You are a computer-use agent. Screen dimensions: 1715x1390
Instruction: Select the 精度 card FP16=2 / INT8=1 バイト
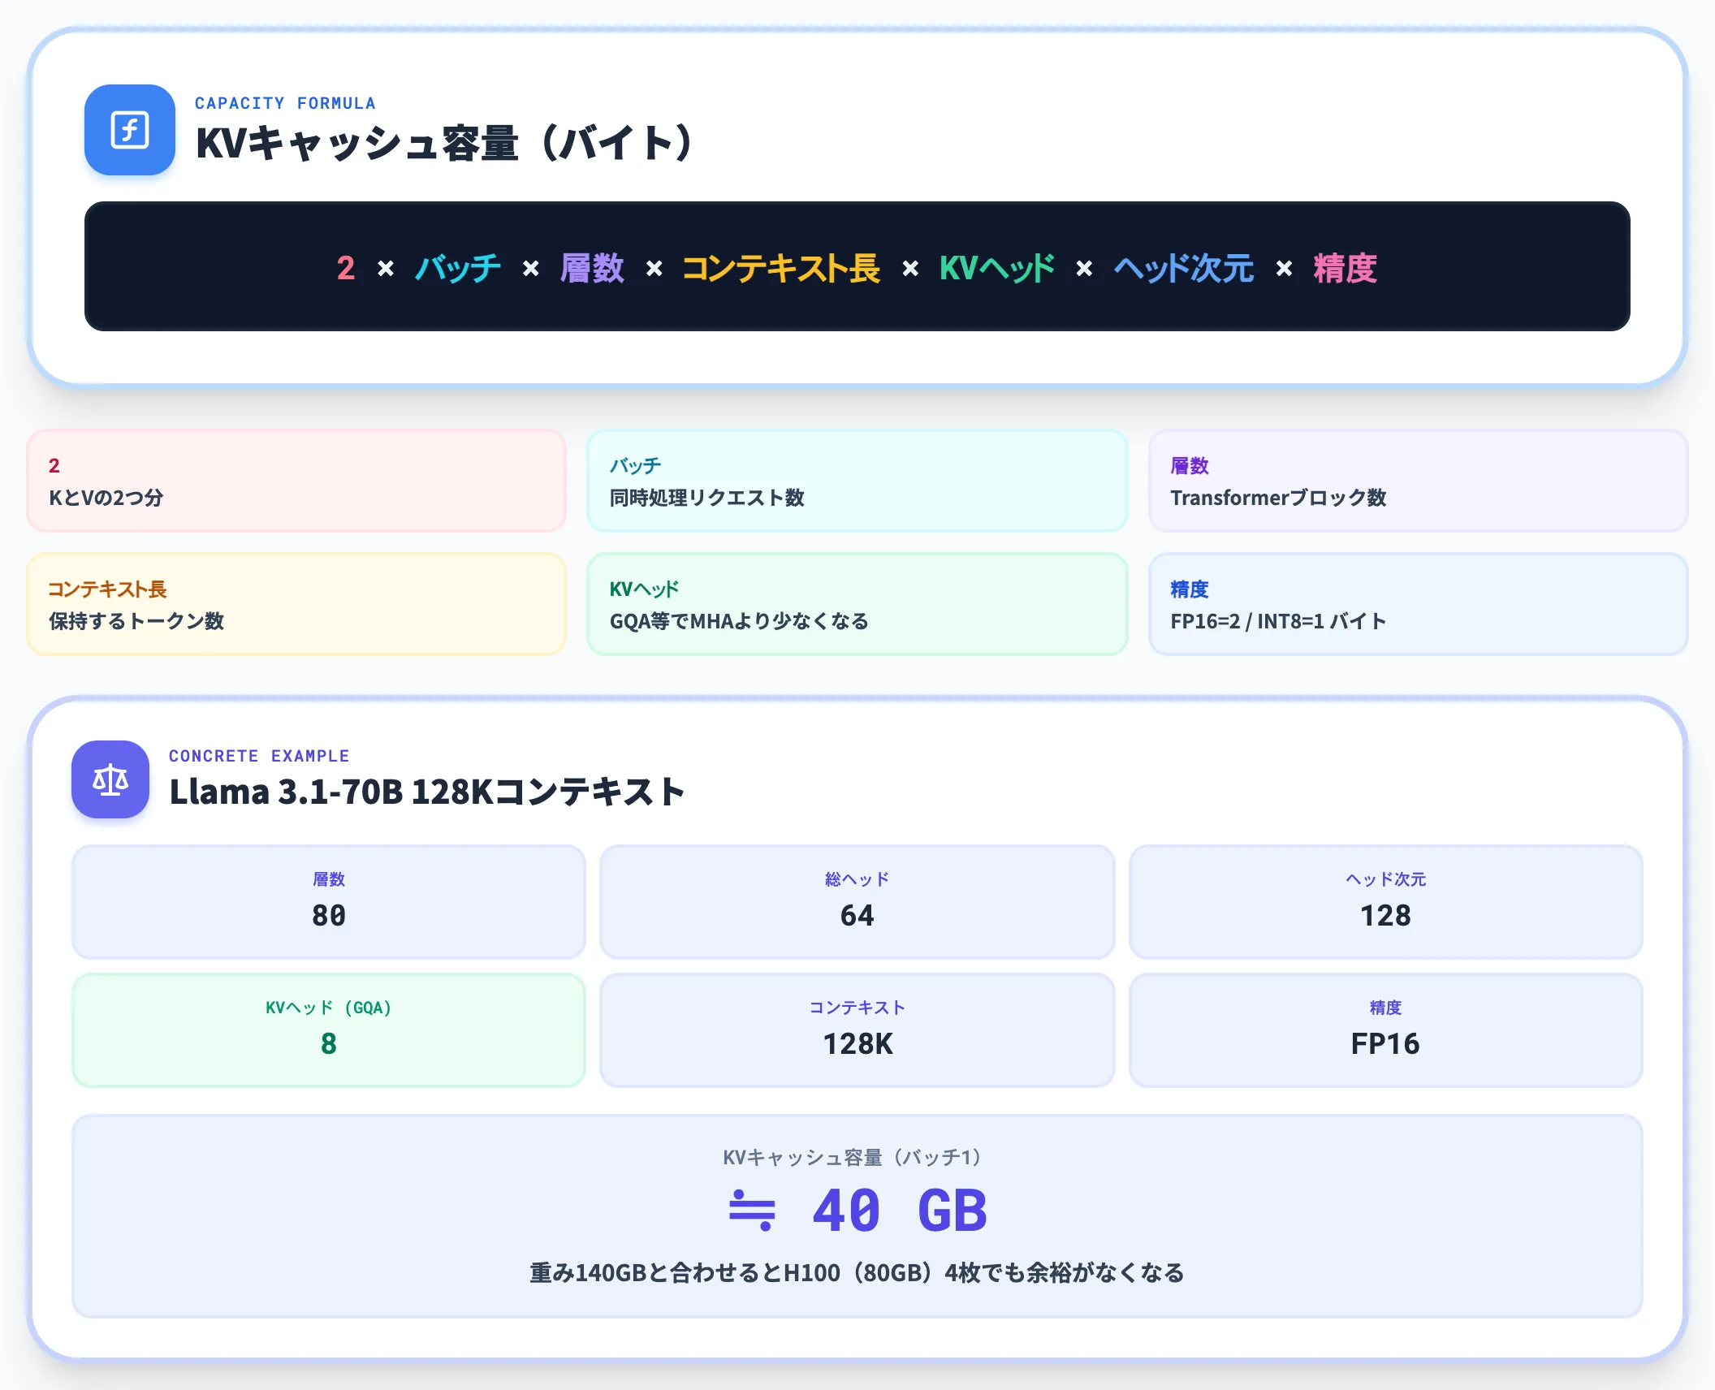[1419, 604]
